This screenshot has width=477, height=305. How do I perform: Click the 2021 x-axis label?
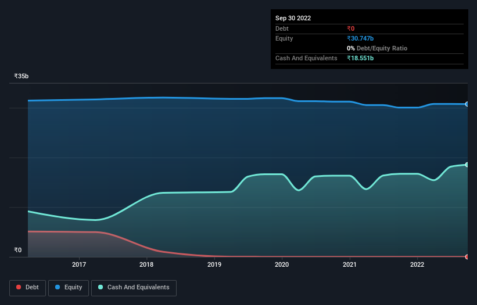click(350, 264)
